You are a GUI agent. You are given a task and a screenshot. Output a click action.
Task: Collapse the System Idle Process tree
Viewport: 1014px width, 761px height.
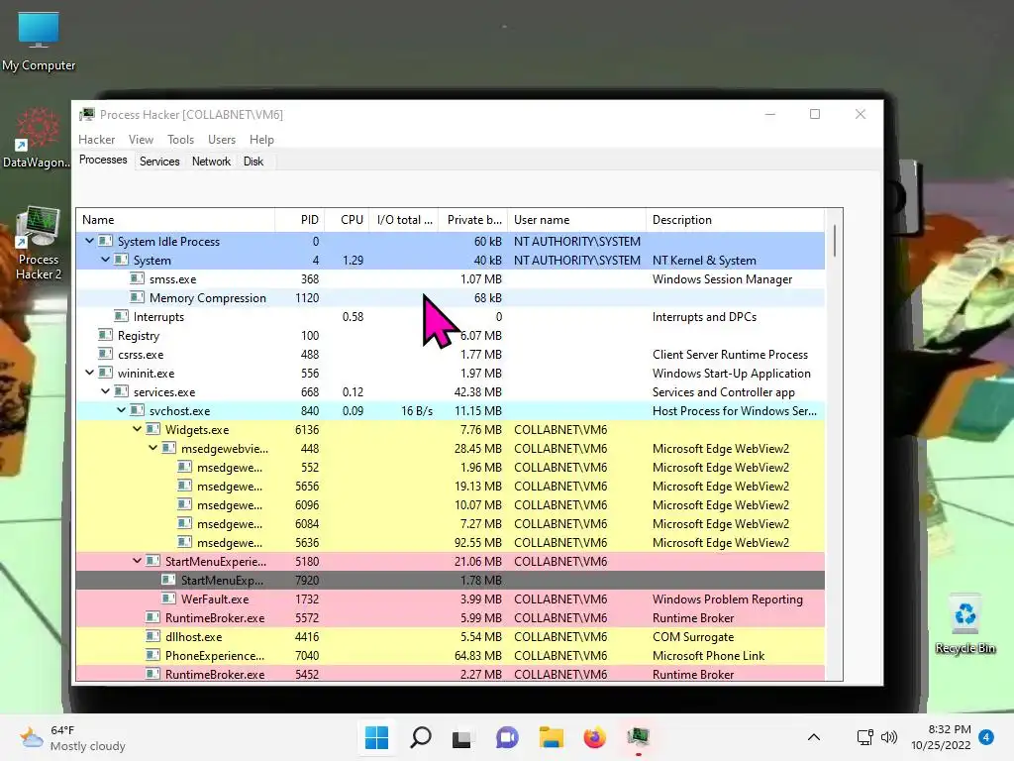click(x=89, y=241)
